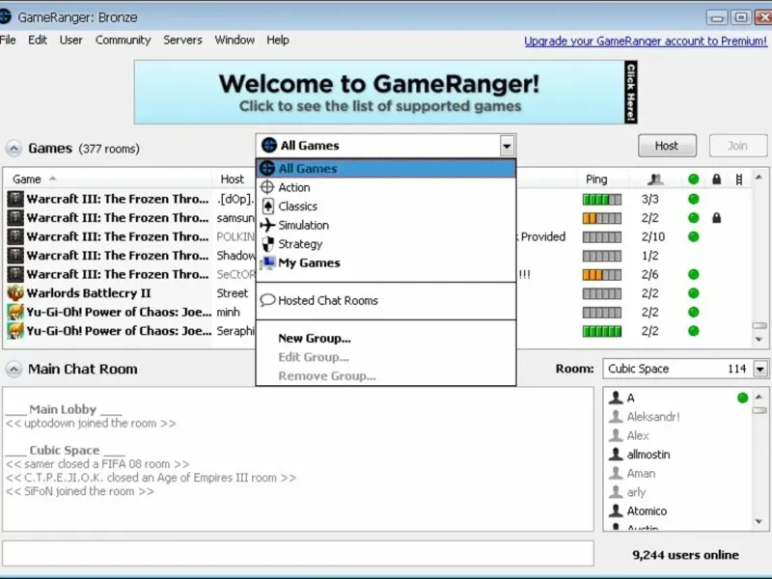Choose Classics from the game filter list
Viewport: 772px width, 579px height.
coord(385,207)
